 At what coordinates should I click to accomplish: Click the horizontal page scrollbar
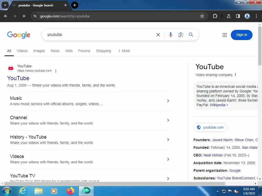pyautogui.click(x=114, y=183)
